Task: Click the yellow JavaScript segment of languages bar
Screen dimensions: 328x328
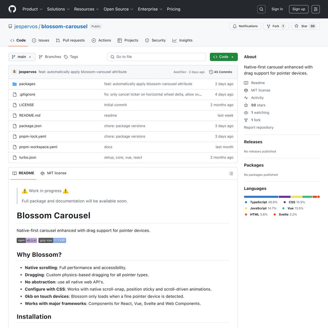Action: (x=297, y=197)
